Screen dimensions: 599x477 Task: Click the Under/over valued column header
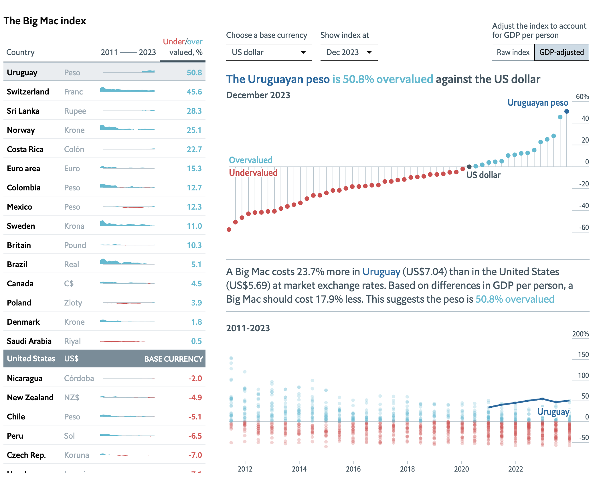[x=183, y=47]
